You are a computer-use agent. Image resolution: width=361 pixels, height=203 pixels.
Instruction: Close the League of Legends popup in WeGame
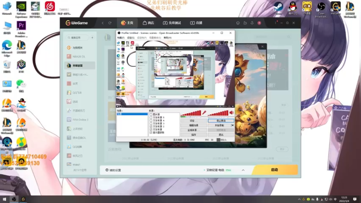(262, 47)
